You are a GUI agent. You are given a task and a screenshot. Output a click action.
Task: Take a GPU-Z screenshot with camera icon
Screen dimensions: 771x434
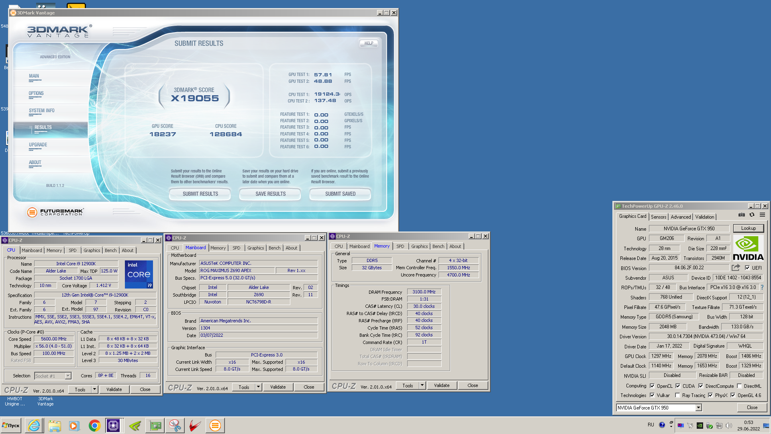pos(742,215)
